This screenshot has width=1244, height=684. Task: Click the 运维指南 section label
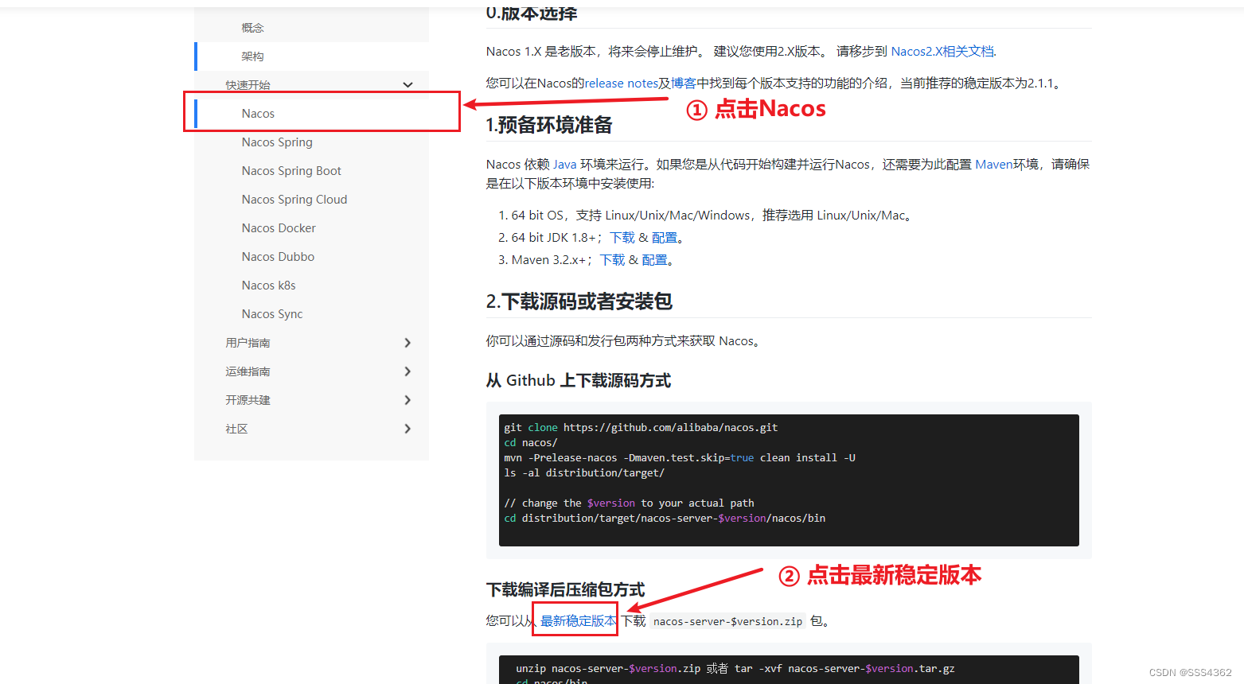(x=248, y=371)
